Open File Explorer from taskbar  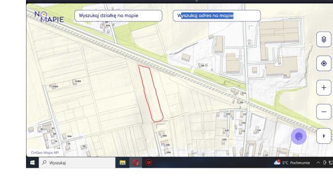pyautogui.click(x=123, y=163)
